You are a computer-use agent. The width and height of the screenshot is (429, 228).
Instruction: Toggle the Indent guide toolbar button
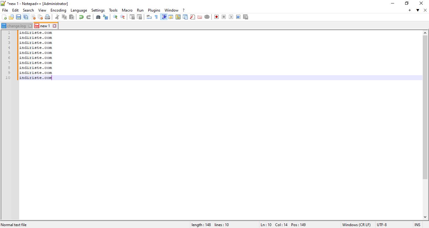tap(164, 17)
